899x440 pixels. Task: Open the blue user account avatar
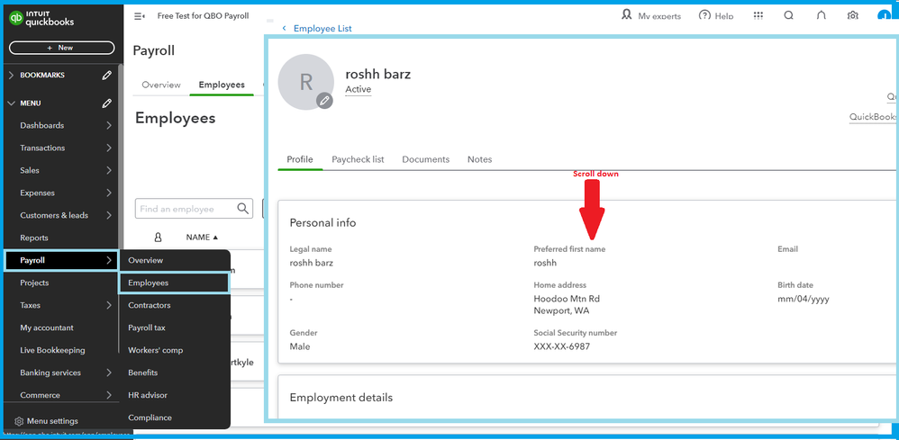click(884, 15)
